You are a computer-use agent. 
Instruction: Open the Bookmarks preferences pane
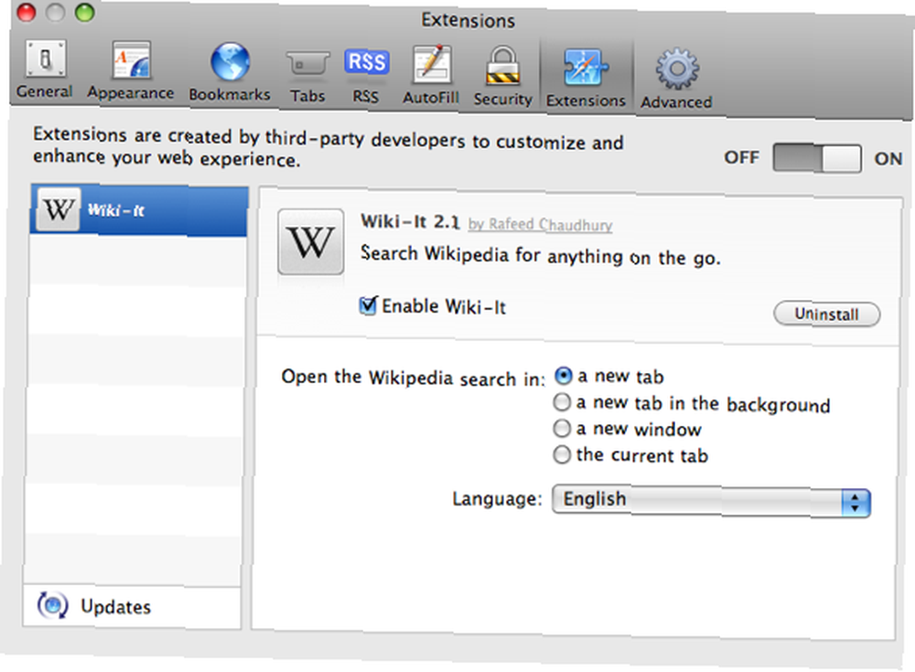pyautogui.click(x=230, y=72)
